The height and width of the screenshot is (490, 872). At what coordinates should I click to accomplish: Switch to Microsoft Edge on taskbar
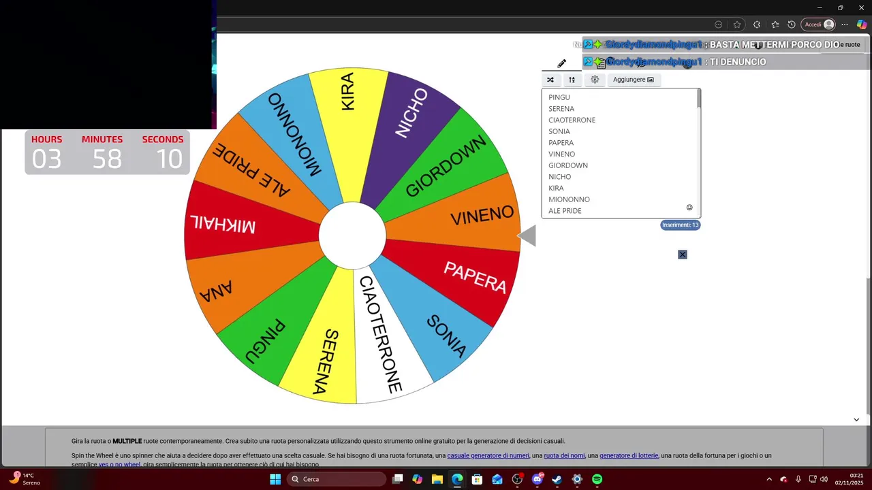click(457, 479)
